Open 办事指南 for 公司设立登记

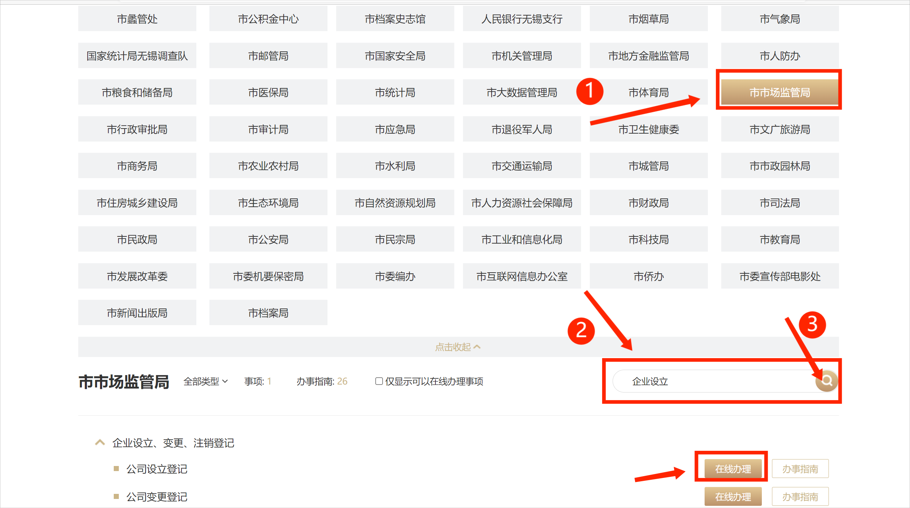[800, 469]
